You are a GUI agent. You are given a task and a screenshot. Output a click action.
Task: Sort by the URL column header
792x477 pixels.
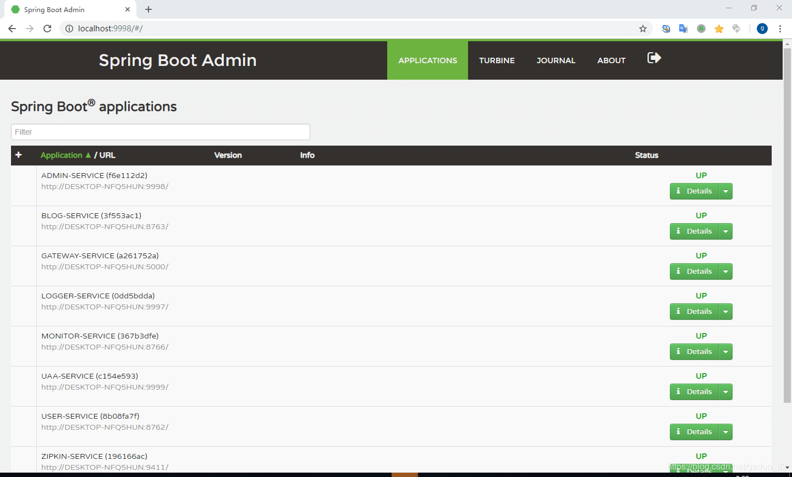[107, 155]
